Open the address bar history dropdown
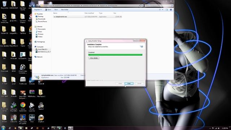This screenshot has width=231, height=130. (139, 6)
